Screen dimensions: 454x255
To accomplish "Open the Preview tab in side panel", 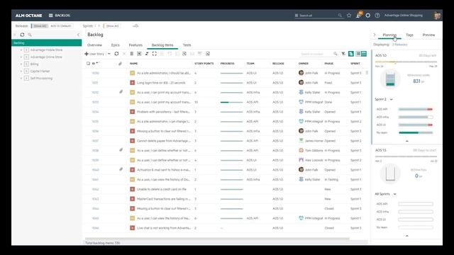I will coord(428,35).
